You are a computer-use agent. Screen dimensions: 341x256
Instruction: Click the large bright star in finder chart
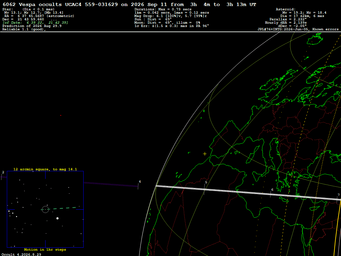point(57,218)
